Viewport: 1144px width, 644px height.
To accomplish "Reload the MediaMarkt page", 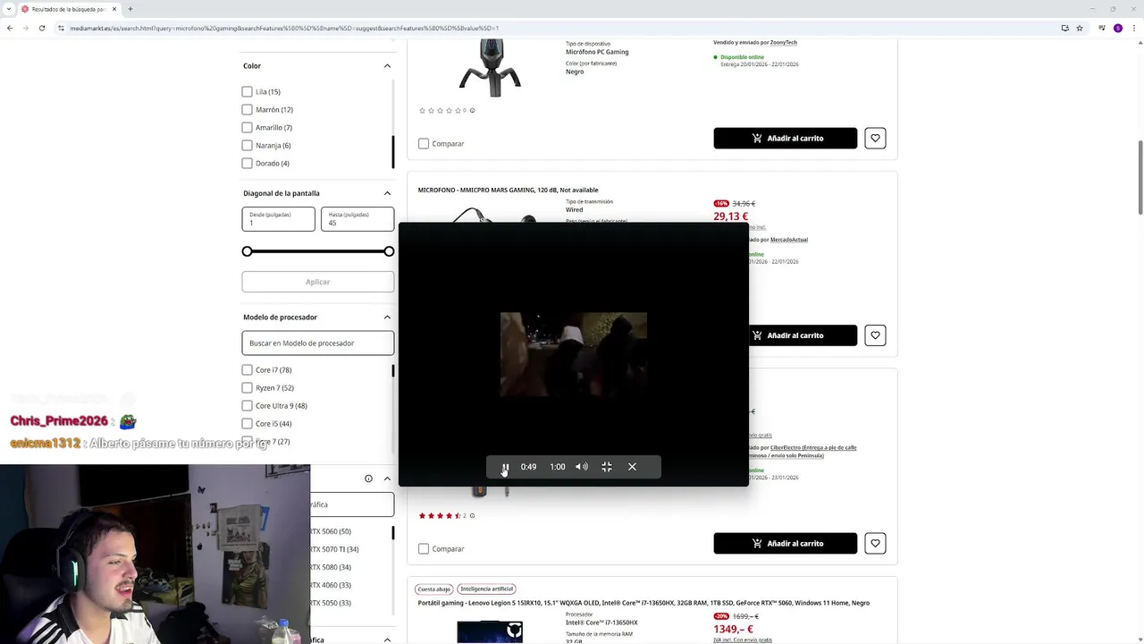I will pyautogui.click(x=42, y=28).
